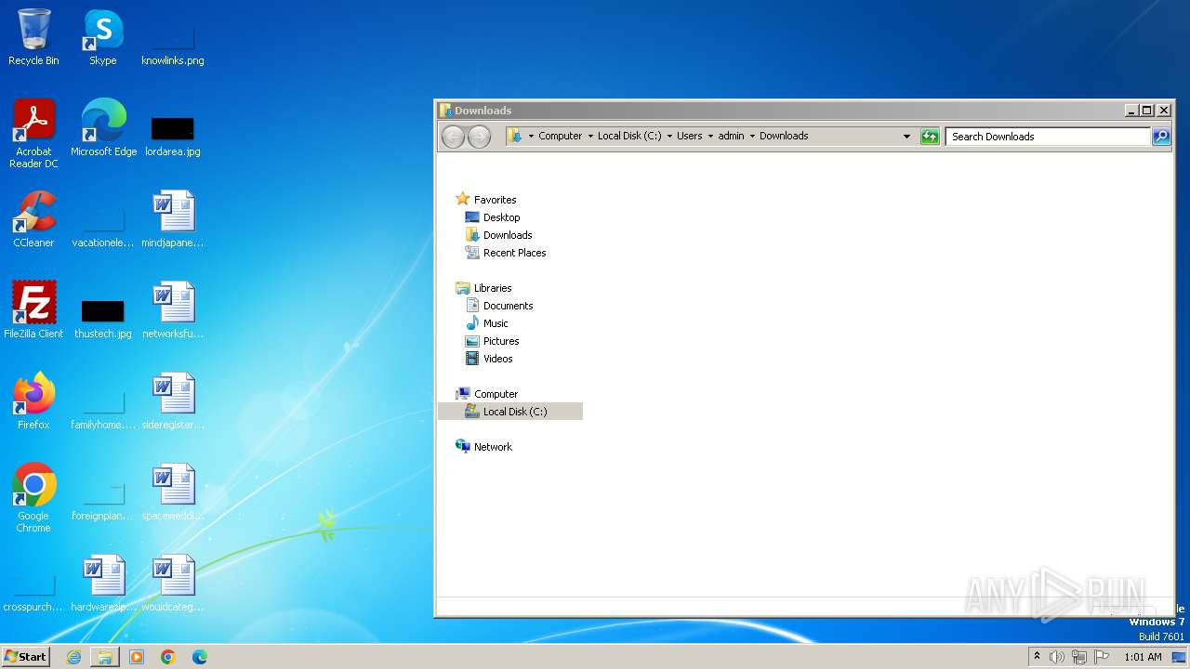This screenshot has height=669, width=1190.
Task: Open Videos library
Action: coord(489,359)
